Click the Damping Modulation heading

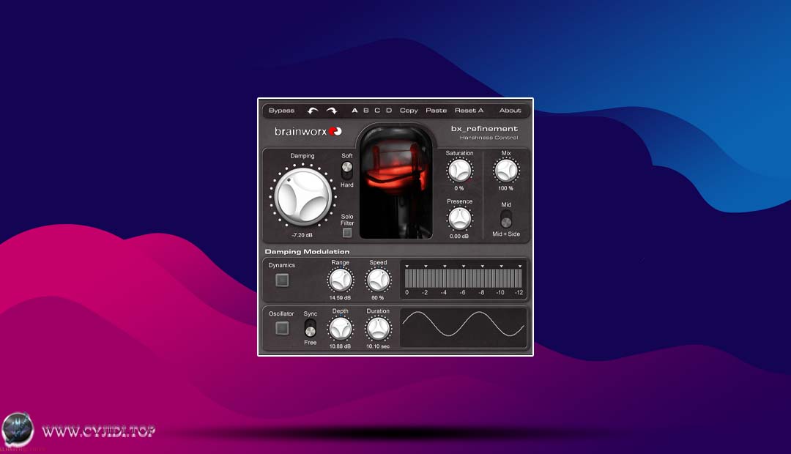(x=307, y=252)
